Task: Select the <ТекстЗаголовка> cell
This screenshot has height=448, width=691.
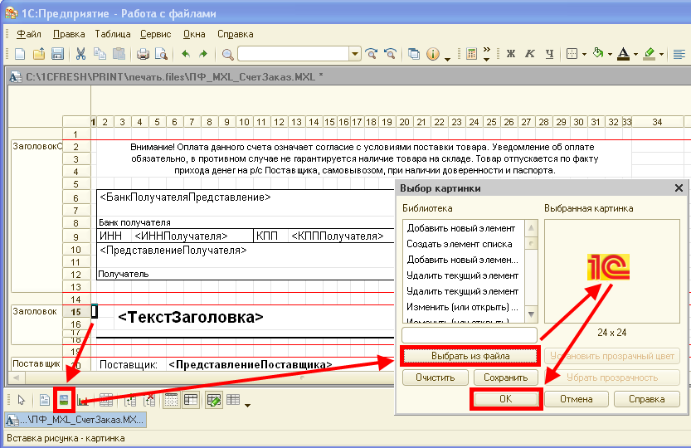Action: [x=191, y=317]
